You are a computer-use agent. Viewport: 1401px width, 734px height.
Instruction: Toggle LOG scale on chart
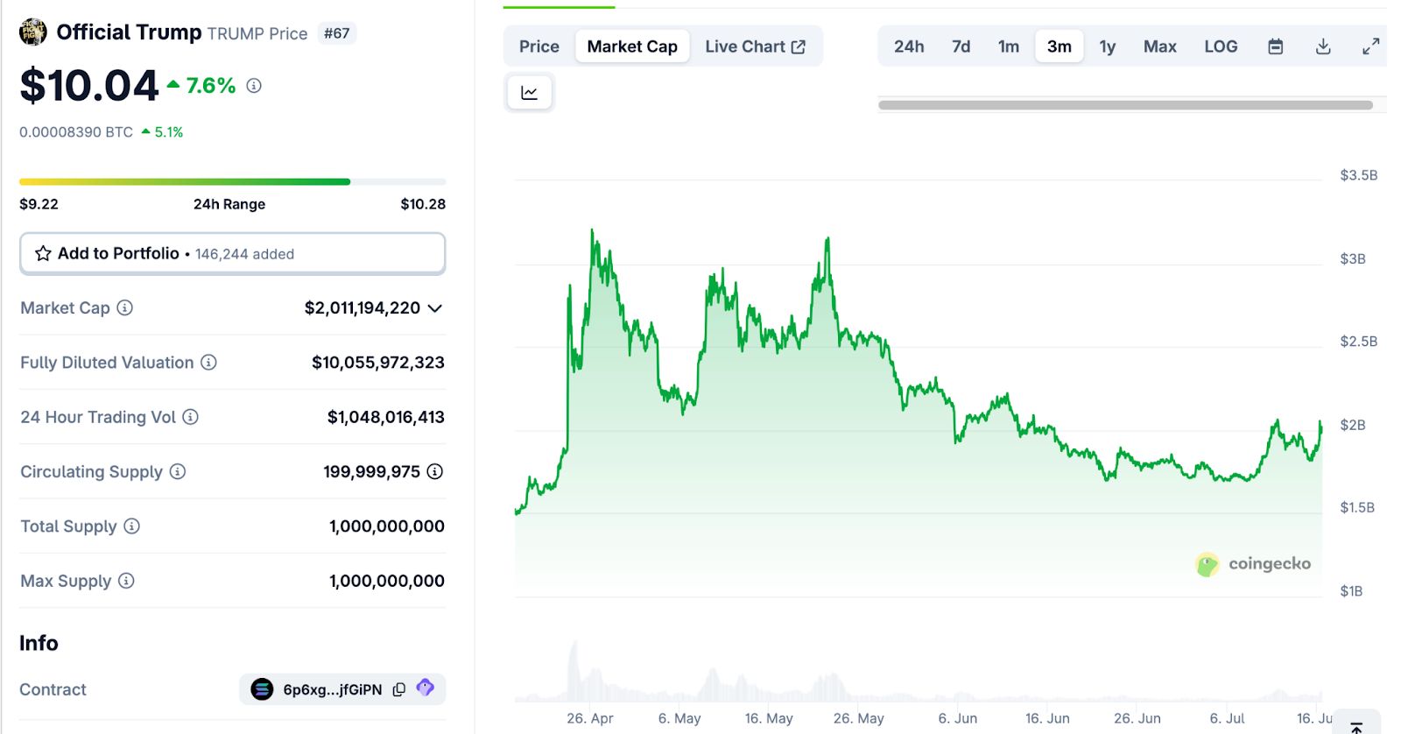click(1221, 46)
